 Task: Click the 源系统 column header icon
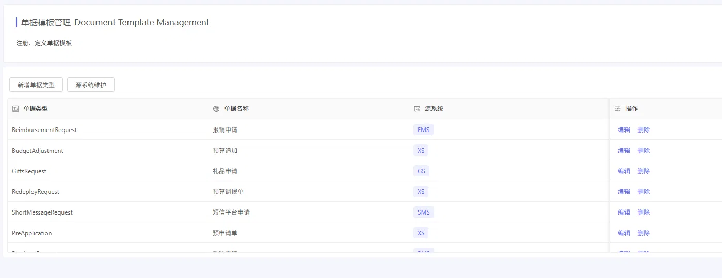pyautogui.click(x=417, y=109)
